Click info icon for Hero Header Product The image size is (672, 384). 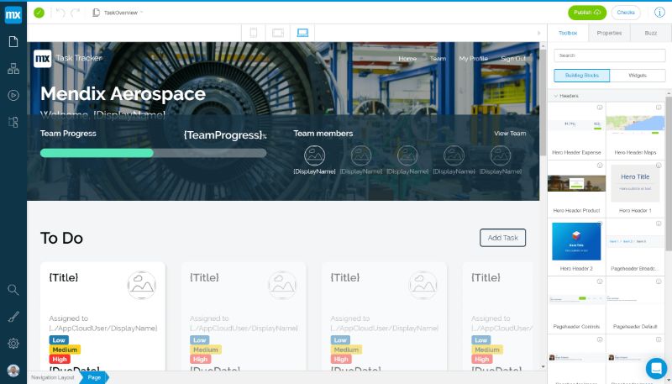pyautogui.click(x=600, y=166)
